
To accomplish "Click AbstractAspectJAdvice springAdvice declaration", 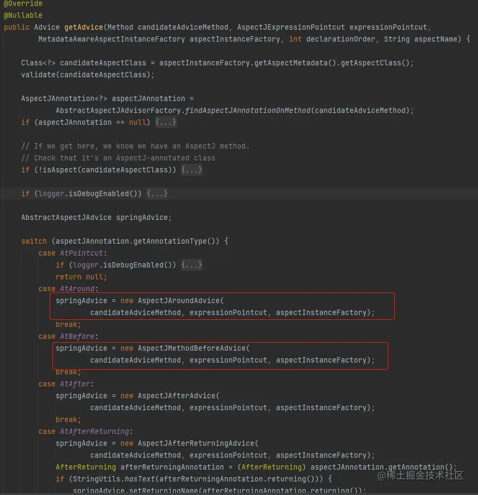I will pyautogui.click(x=96, y=218).
